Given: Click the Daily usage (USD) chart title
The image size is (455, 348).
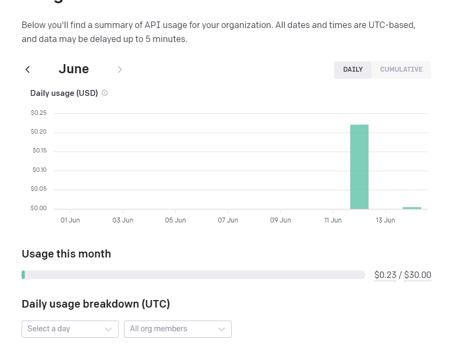Looking at the screenshot, I should pos(64,93).
